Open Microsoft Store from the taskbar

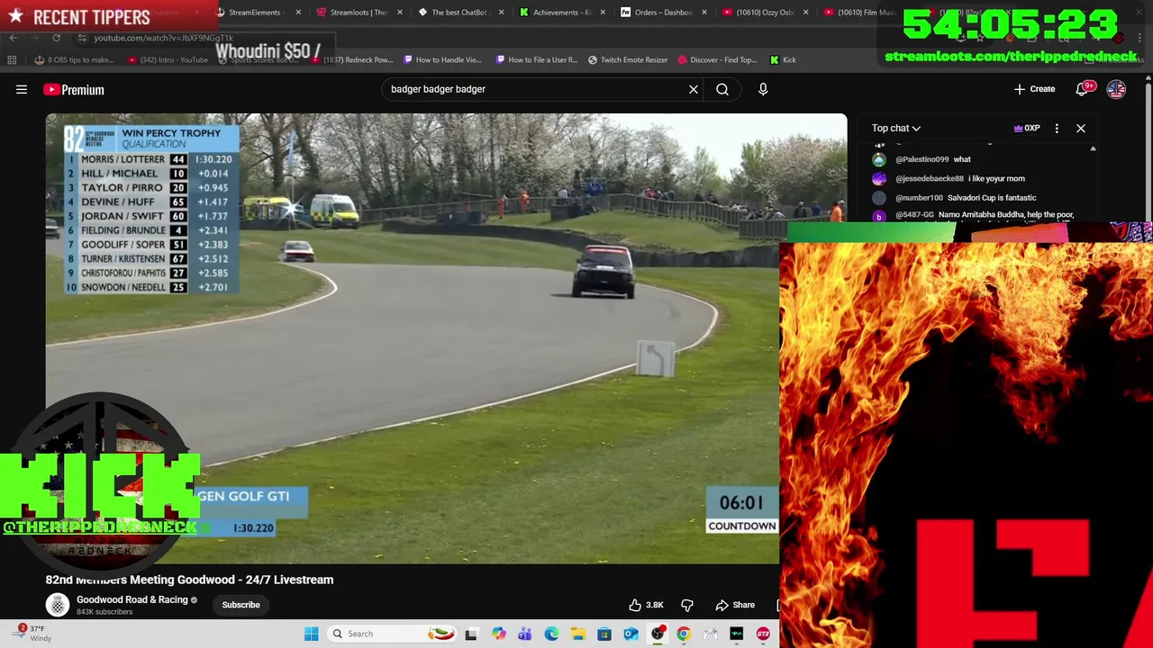point(604,634)
